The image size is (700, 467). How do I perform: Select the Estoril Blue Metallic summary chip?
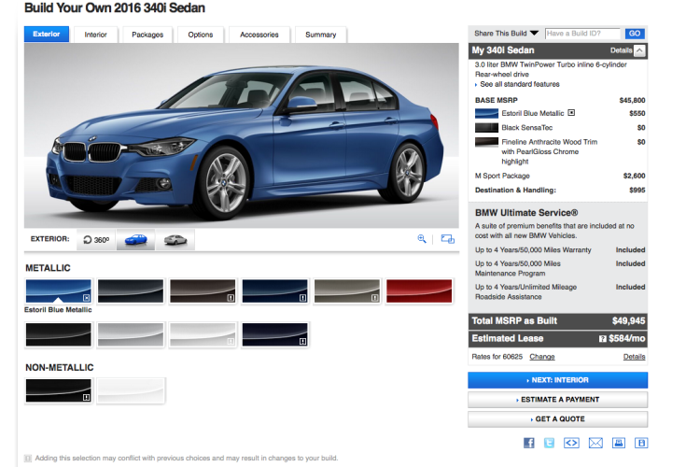tap(486, 114)
